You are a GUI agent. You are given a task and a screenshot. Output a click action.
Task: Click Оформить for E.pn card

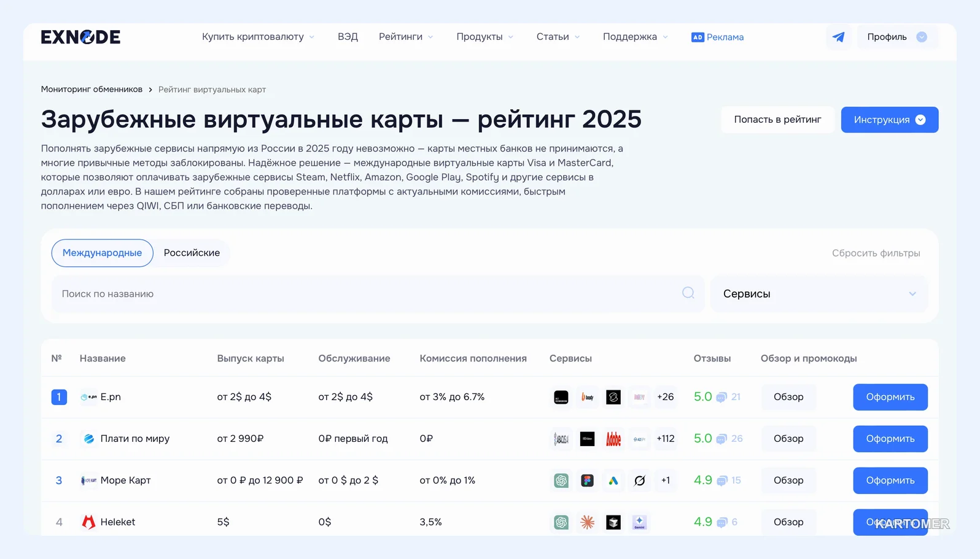890,397
